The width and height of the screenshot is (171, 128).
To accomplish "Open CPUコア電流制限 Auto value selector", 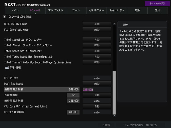I will [97, 112].
